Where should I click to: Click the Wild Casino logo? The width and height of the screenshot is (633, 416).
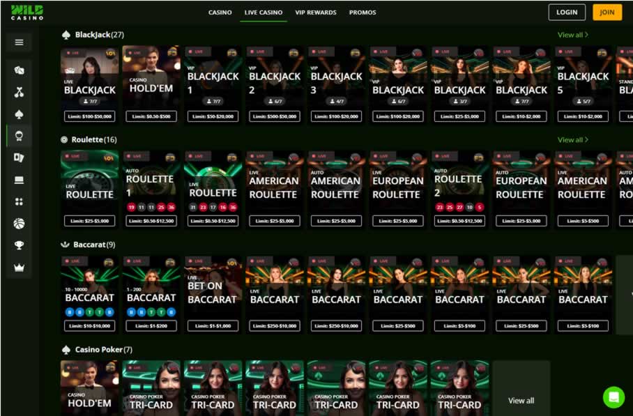pos(27,13)
